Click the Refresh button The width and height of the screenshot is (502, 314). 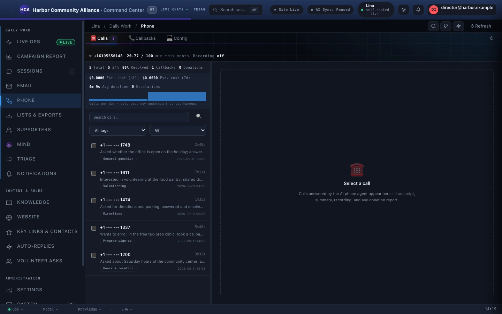tap(481, 26)
